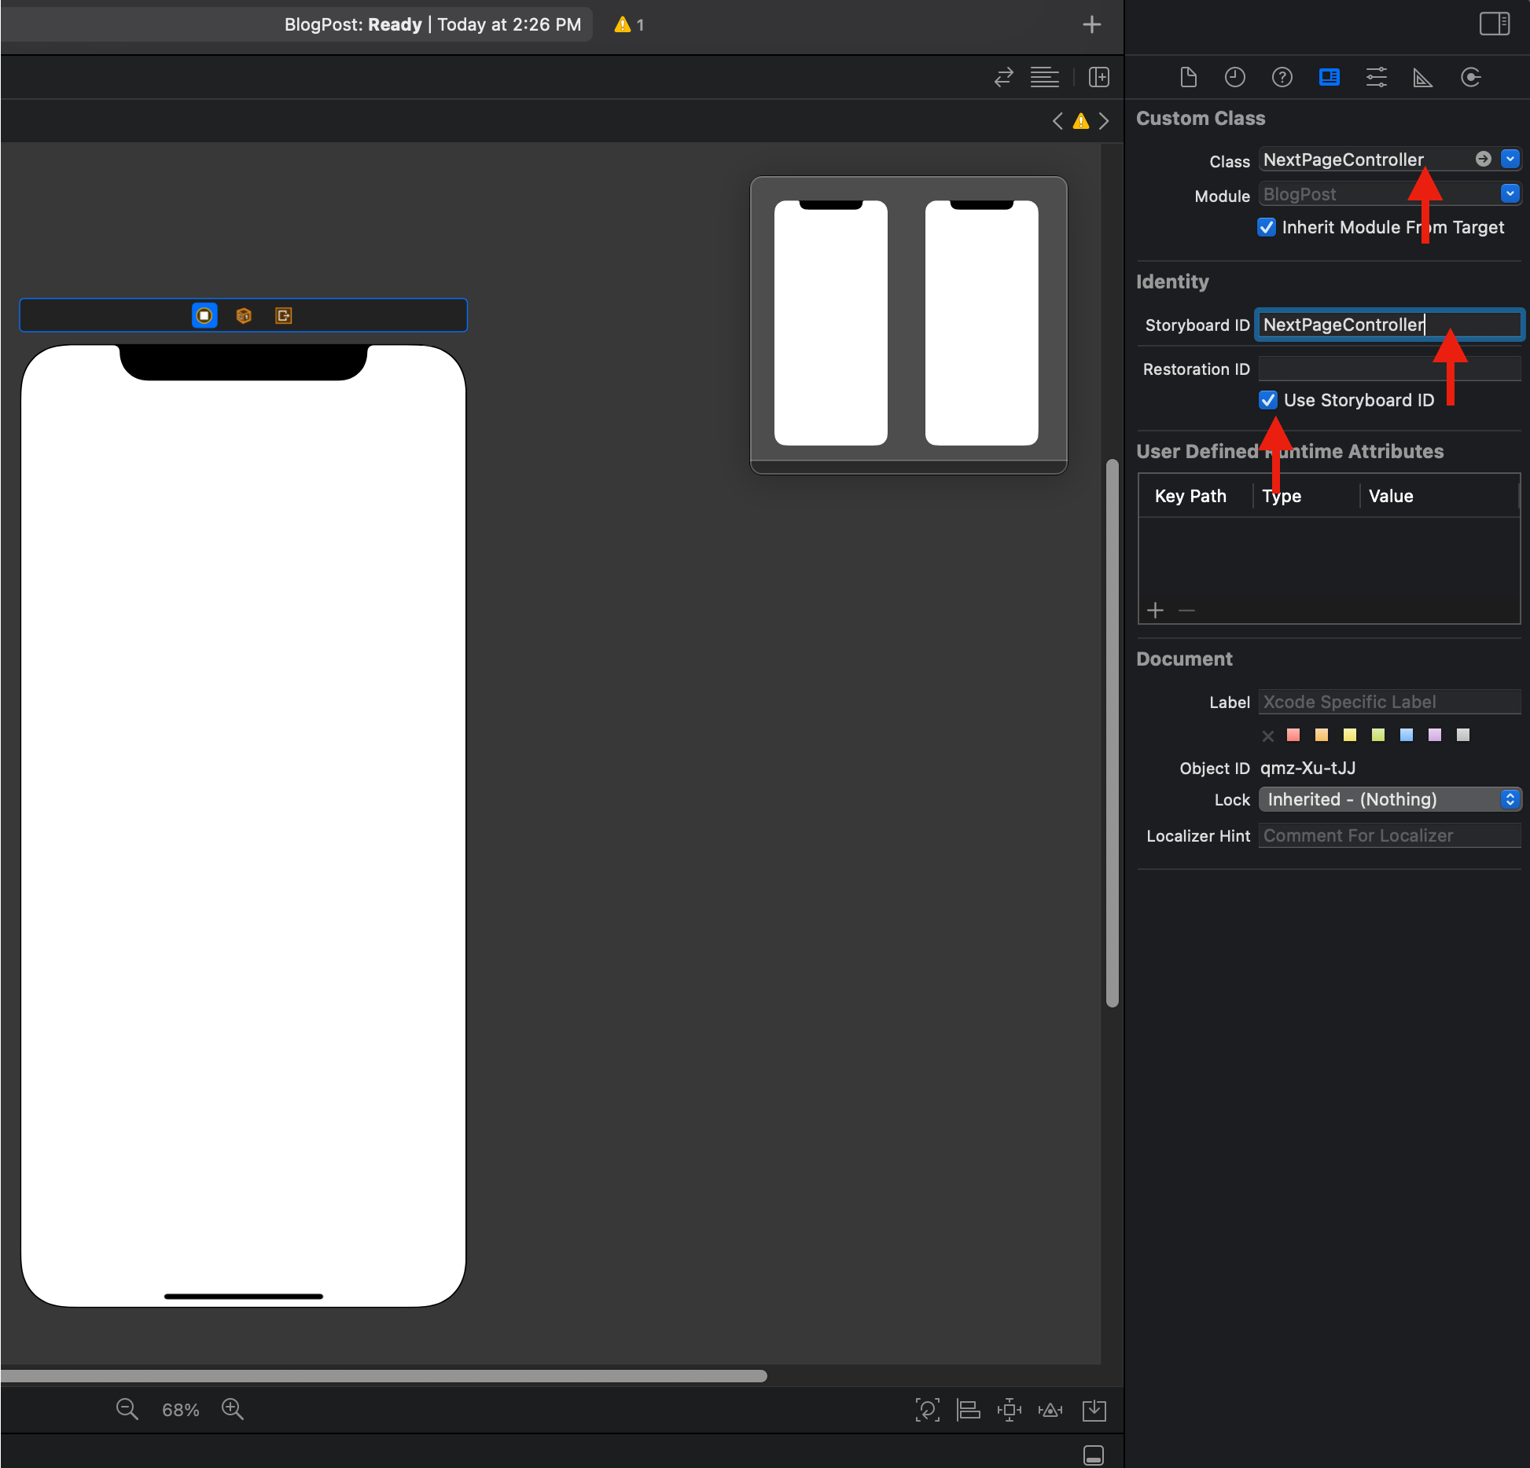Switch to the Size inspector
The image size is (1530, 1468).
pyautogui.click(x=1423, y=77)
